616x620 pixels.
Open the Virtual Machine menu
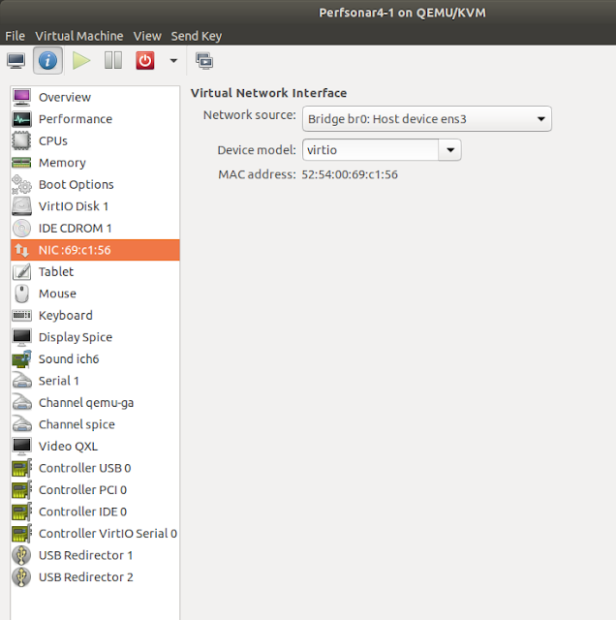pos(79,36)
